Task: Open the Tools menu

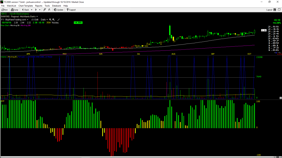Action: tap(47, 6)
